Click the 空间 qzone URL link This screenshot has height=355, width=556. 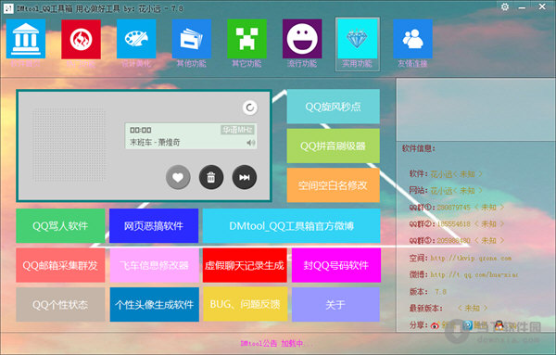[x=471, y=259]
